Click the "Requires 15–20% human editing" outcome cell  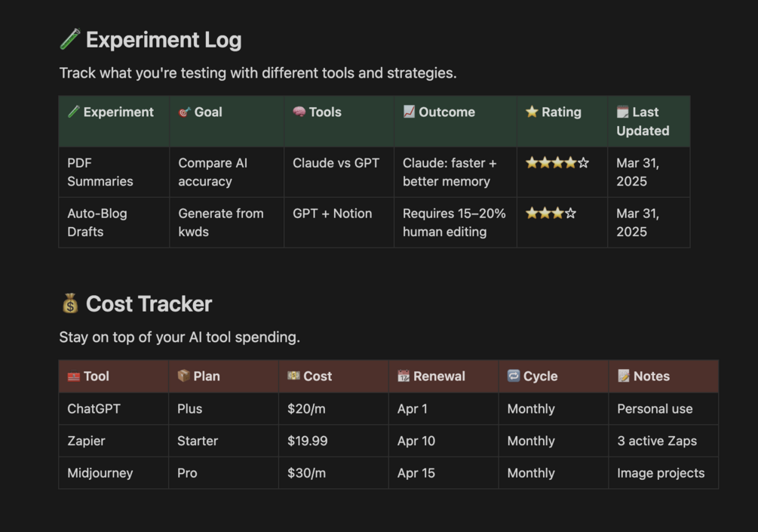click(x=454, y=223)
